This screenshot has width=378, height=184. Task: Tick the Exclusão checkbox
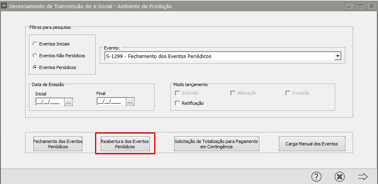[x=288, y=93]
